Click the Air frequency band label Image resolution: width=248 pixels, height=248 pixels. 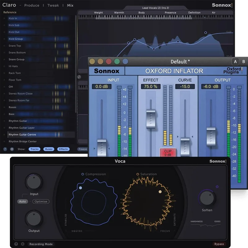click(214, 12)
